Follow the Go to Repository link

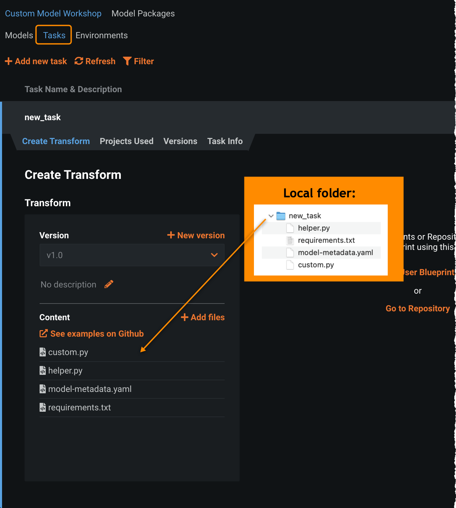[x=417, y=308]
